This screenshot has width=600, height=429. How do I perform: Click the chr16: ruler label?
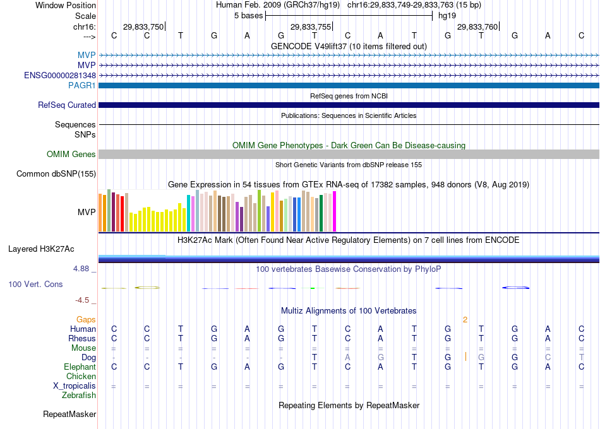(x=85, y=26)
